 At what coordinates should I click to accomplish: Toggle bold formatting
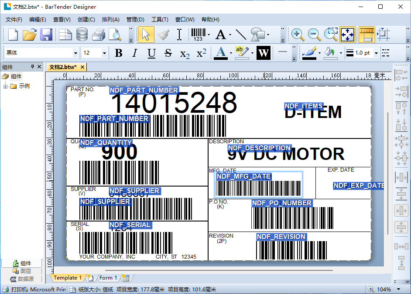pos(119,53)
